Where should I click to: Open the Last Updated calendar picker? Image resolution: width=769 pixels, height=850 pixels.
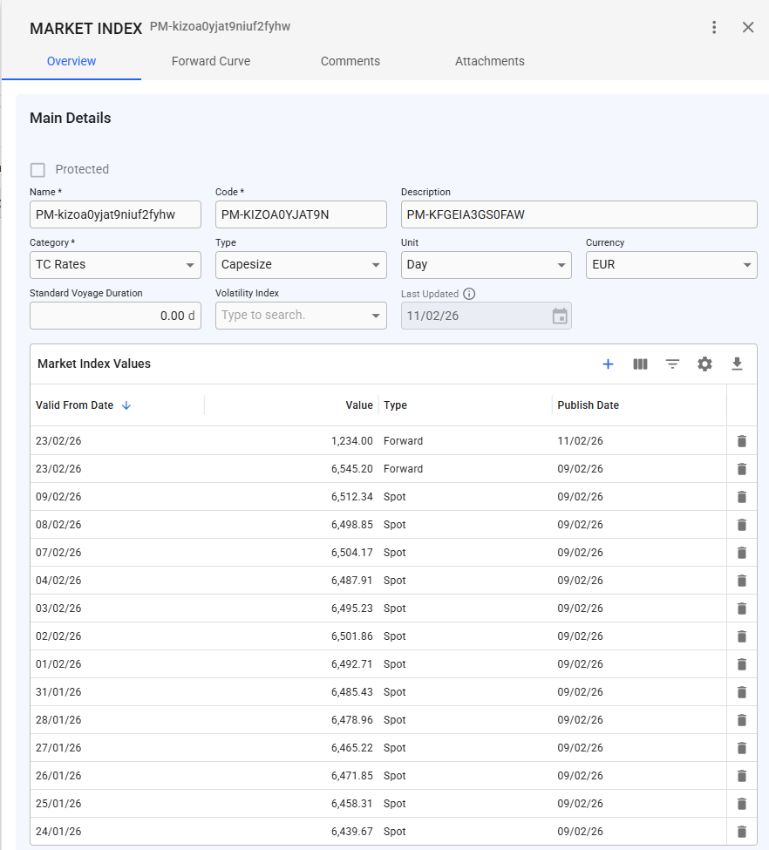coord(560,316)
